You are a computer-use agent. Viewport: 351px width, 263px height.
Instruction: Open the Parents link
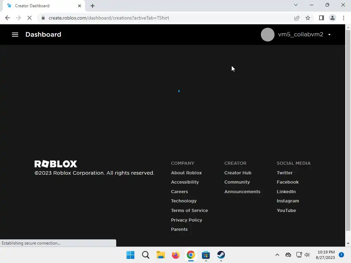click(x=179, y=229)
